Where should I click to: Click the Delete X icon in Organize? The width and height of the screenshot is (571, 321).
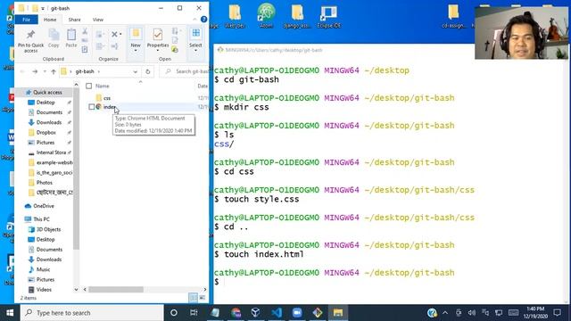[x=114, y=34]
